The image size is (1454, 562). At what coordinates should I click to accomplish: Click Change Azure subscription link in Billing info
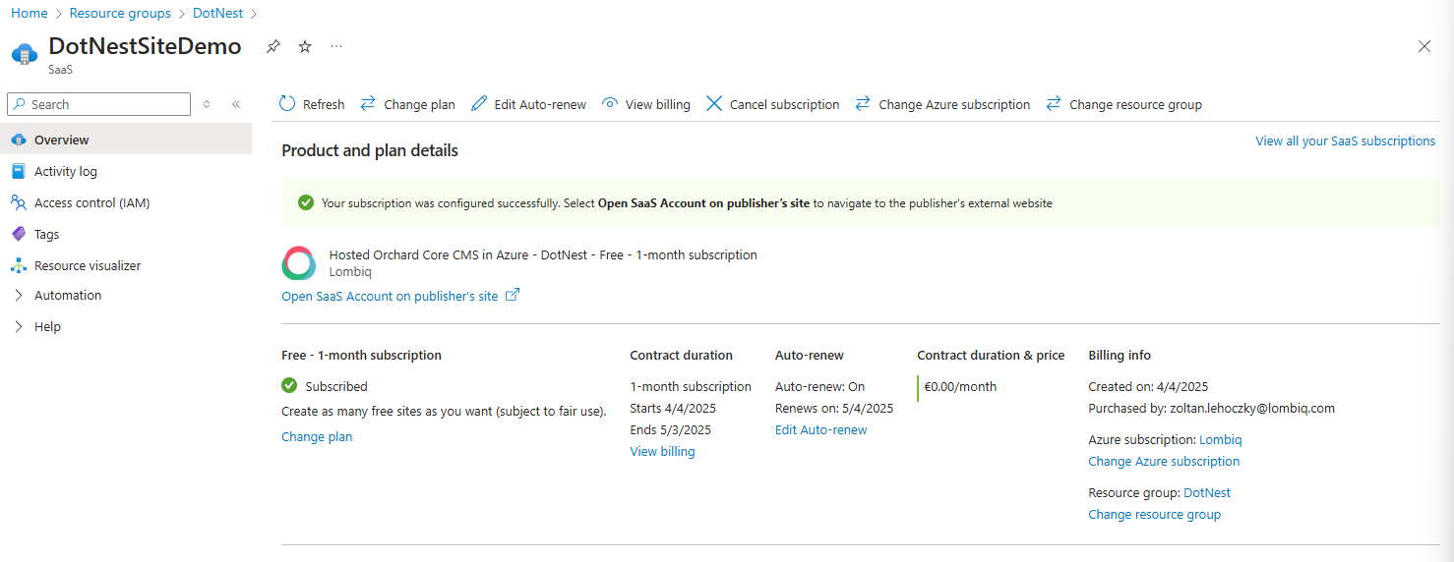coord(1164,461)
